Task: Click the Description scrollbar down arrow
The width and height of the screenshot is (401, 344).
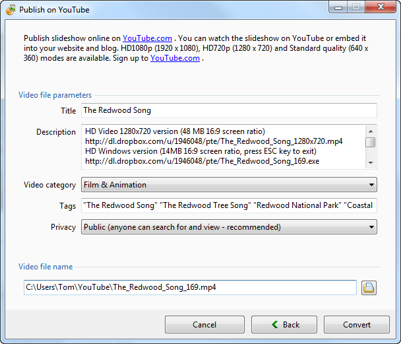Action: (371, 162)
